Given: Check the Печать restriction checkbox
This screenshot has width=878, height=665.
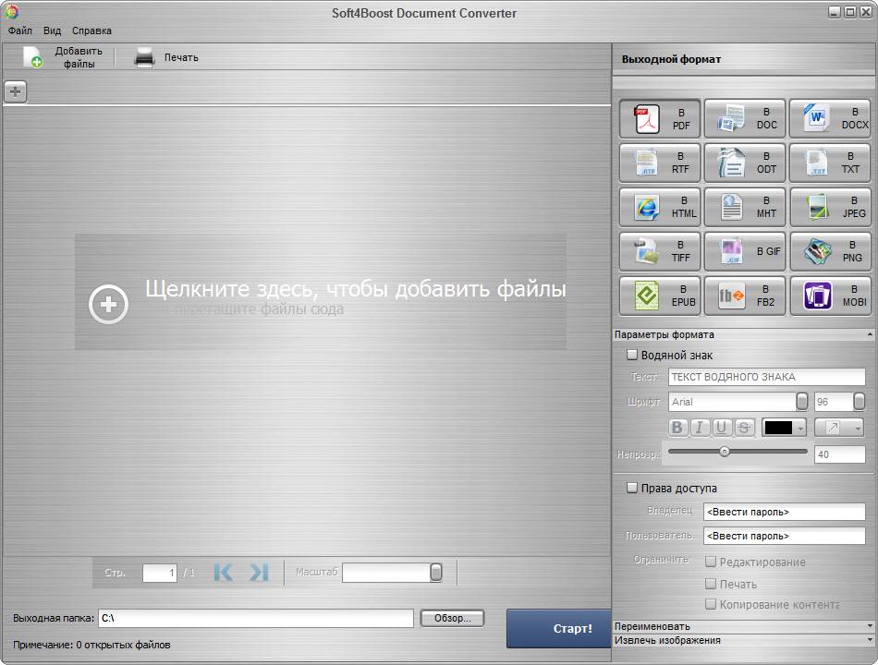Looking at the screenshot, I should click(x=711, y=584).
